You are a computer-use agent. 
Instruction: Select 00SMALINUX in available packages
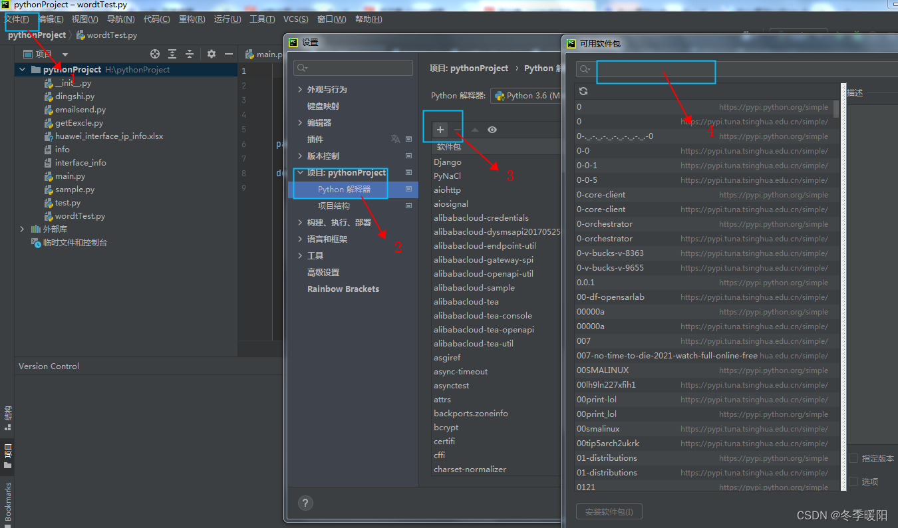pos(702,370)
